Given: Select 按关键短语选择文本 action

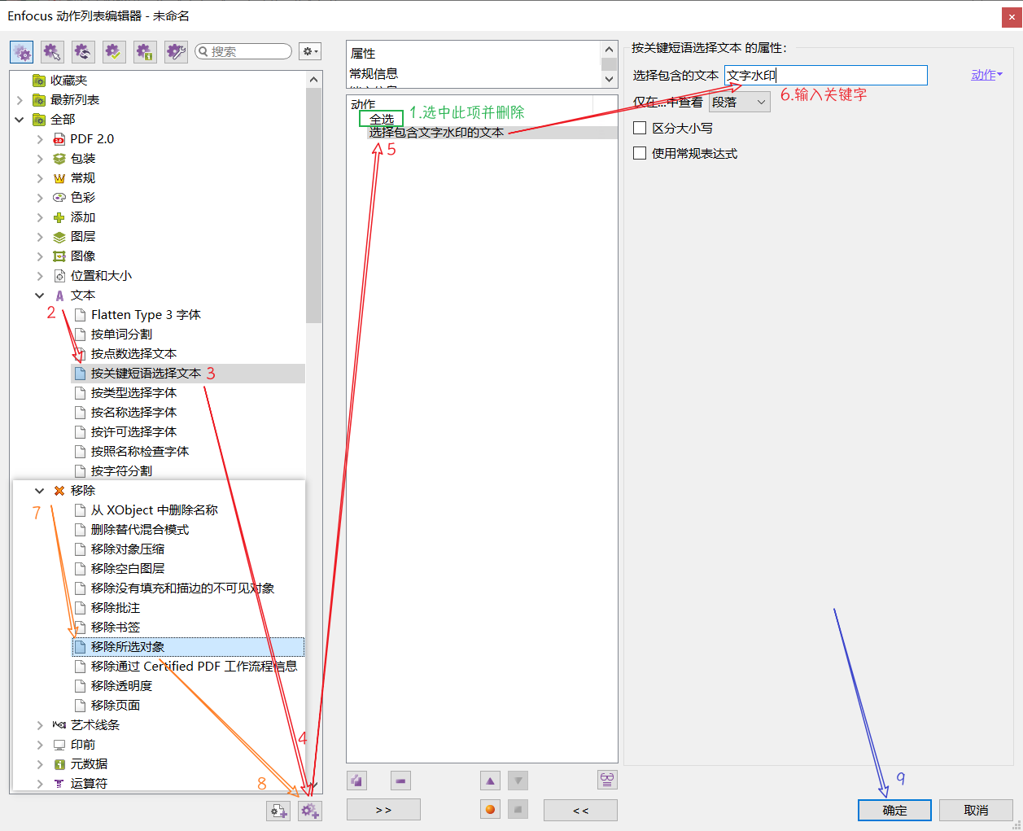Looking at the screenshot, I should 146,374.
